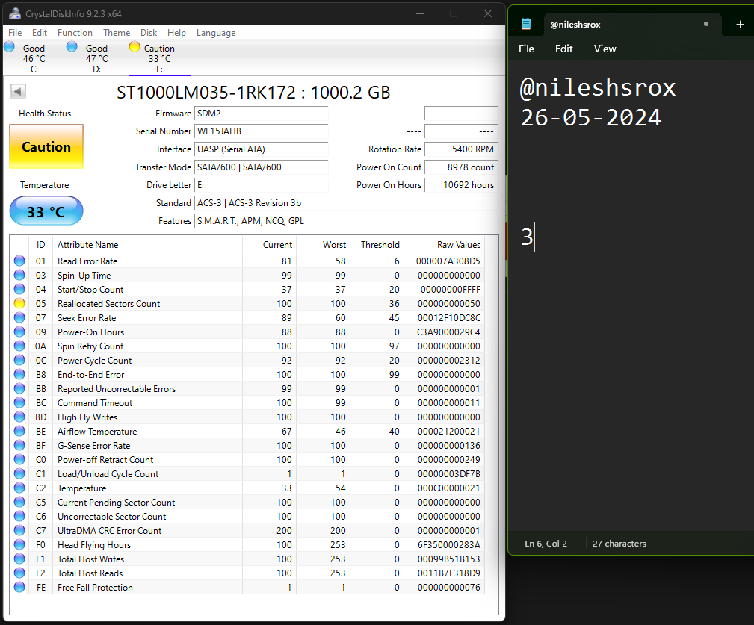Image resolution: width=754 pixels, height=625 pixels.
Task: Click the previous disk arrow icon
Action: coord(19,91)
